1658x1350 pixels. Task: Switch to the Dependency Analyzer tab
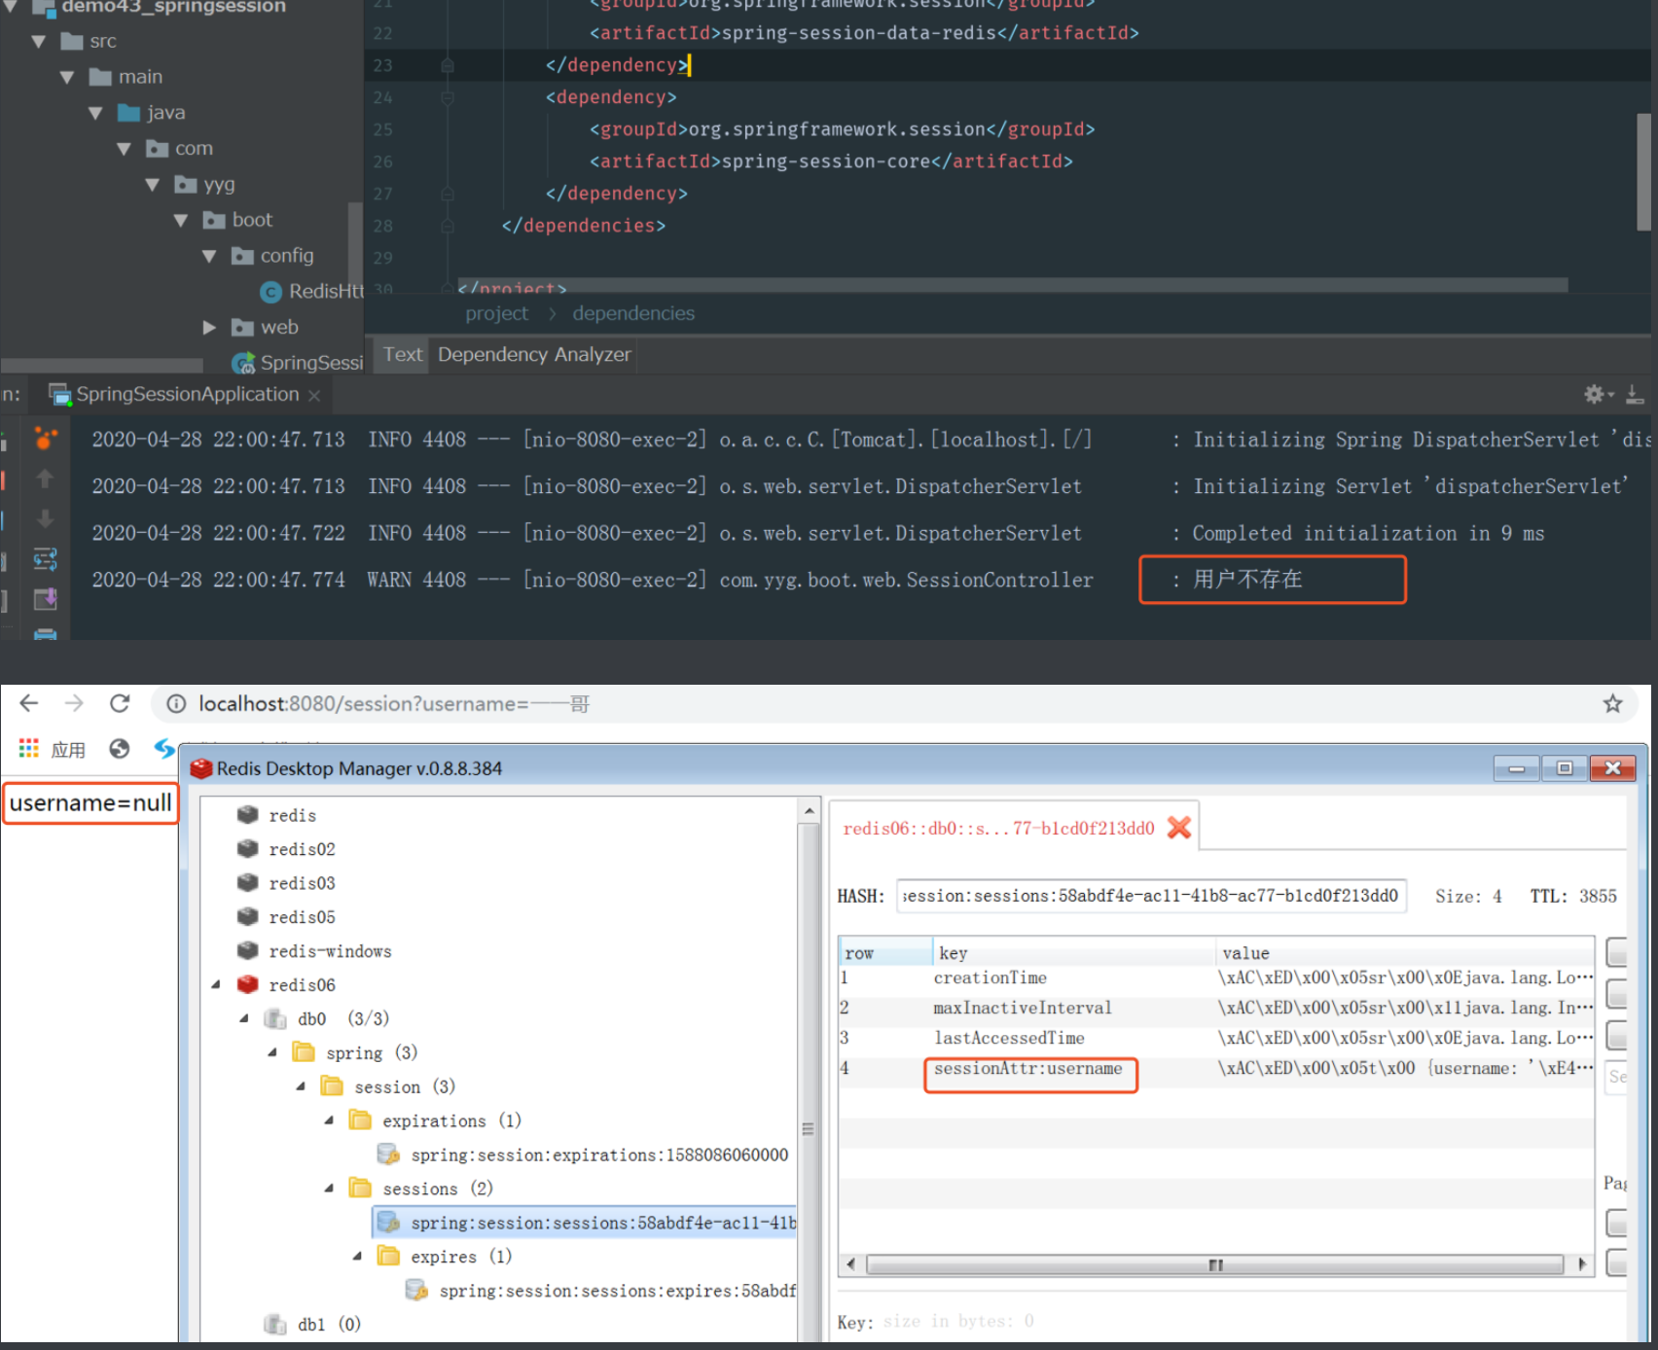[x=534, y=355]
